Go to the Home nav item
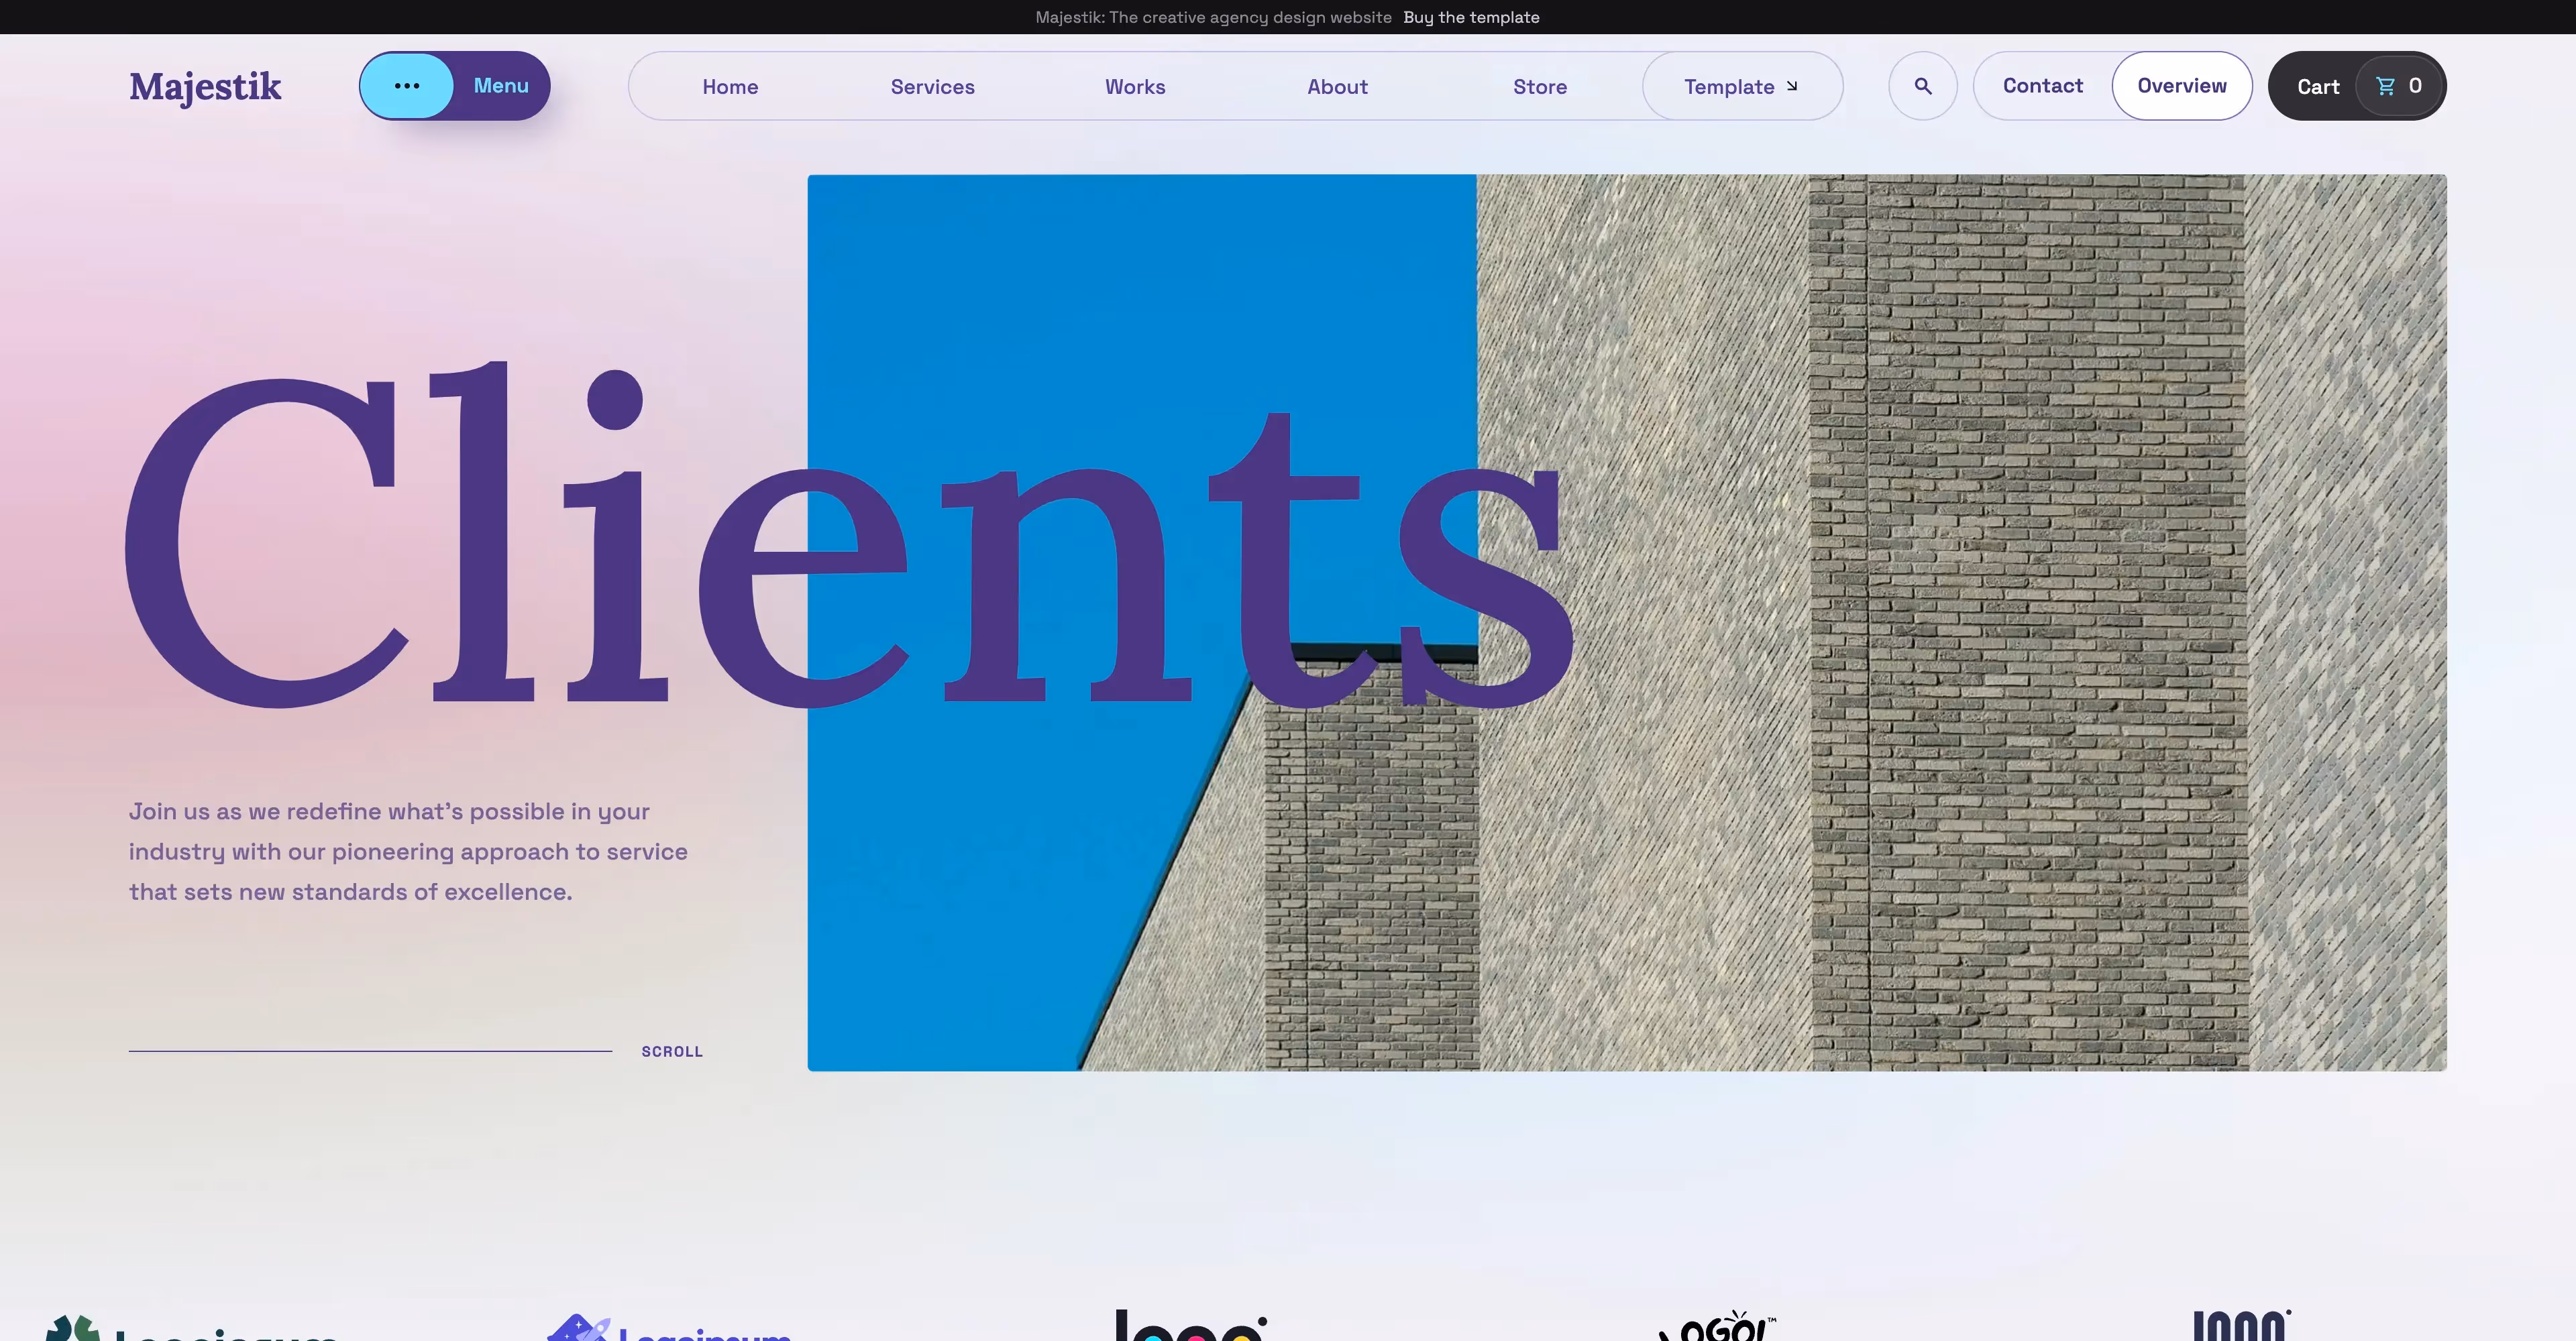Image resolution: width=2576 pixels, height=1341 pixels. (x=730, y=87)
